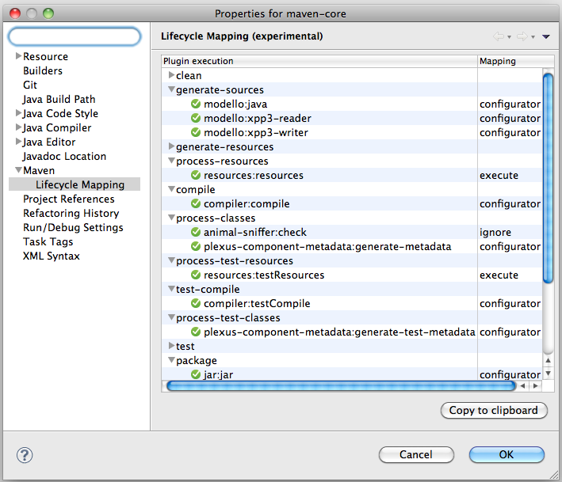Expand the Java Compiler preferences node
This screenshot has height=482, width=562.
[18, 128]
